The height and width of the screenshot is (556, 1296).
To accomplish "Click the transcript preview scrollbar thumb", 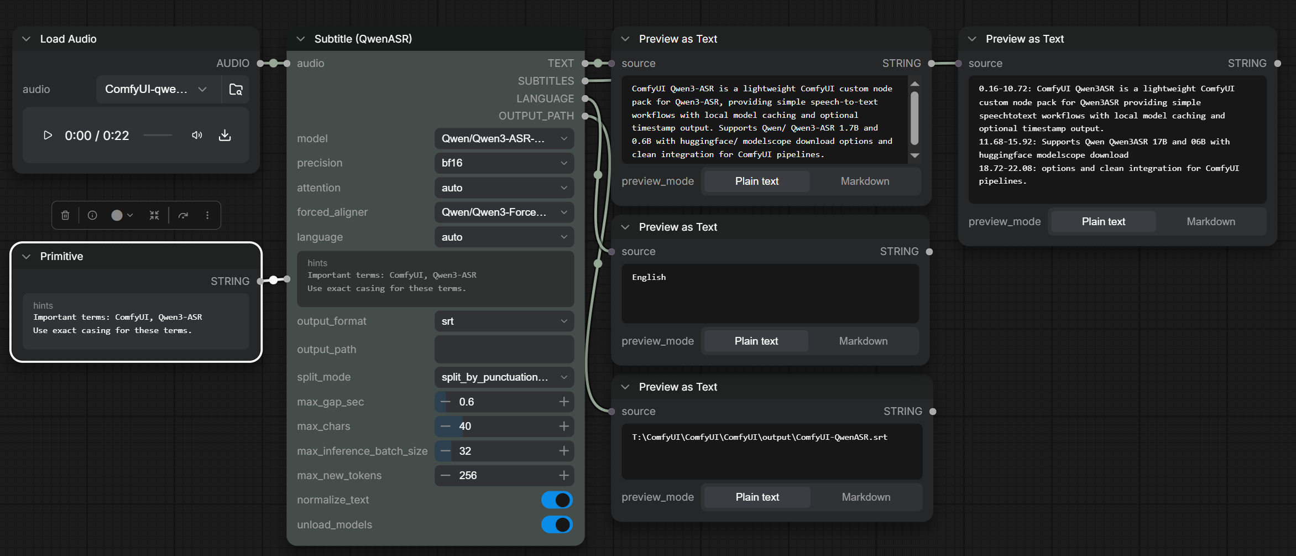I will 914,118.
